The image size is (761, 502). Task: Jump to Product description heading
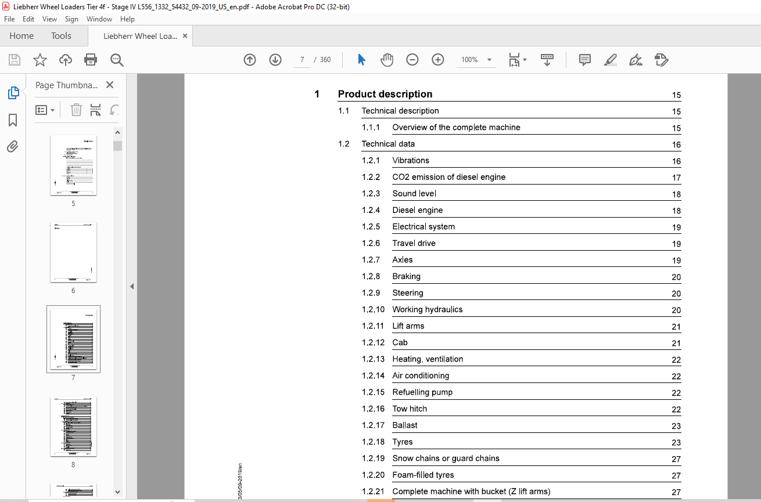[x=385, y=94]
